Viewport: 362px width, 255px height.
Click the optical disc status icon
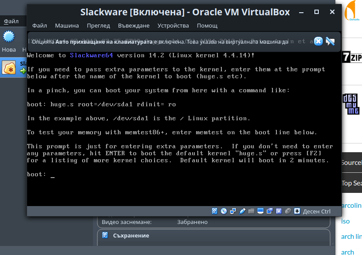point(224,211)
